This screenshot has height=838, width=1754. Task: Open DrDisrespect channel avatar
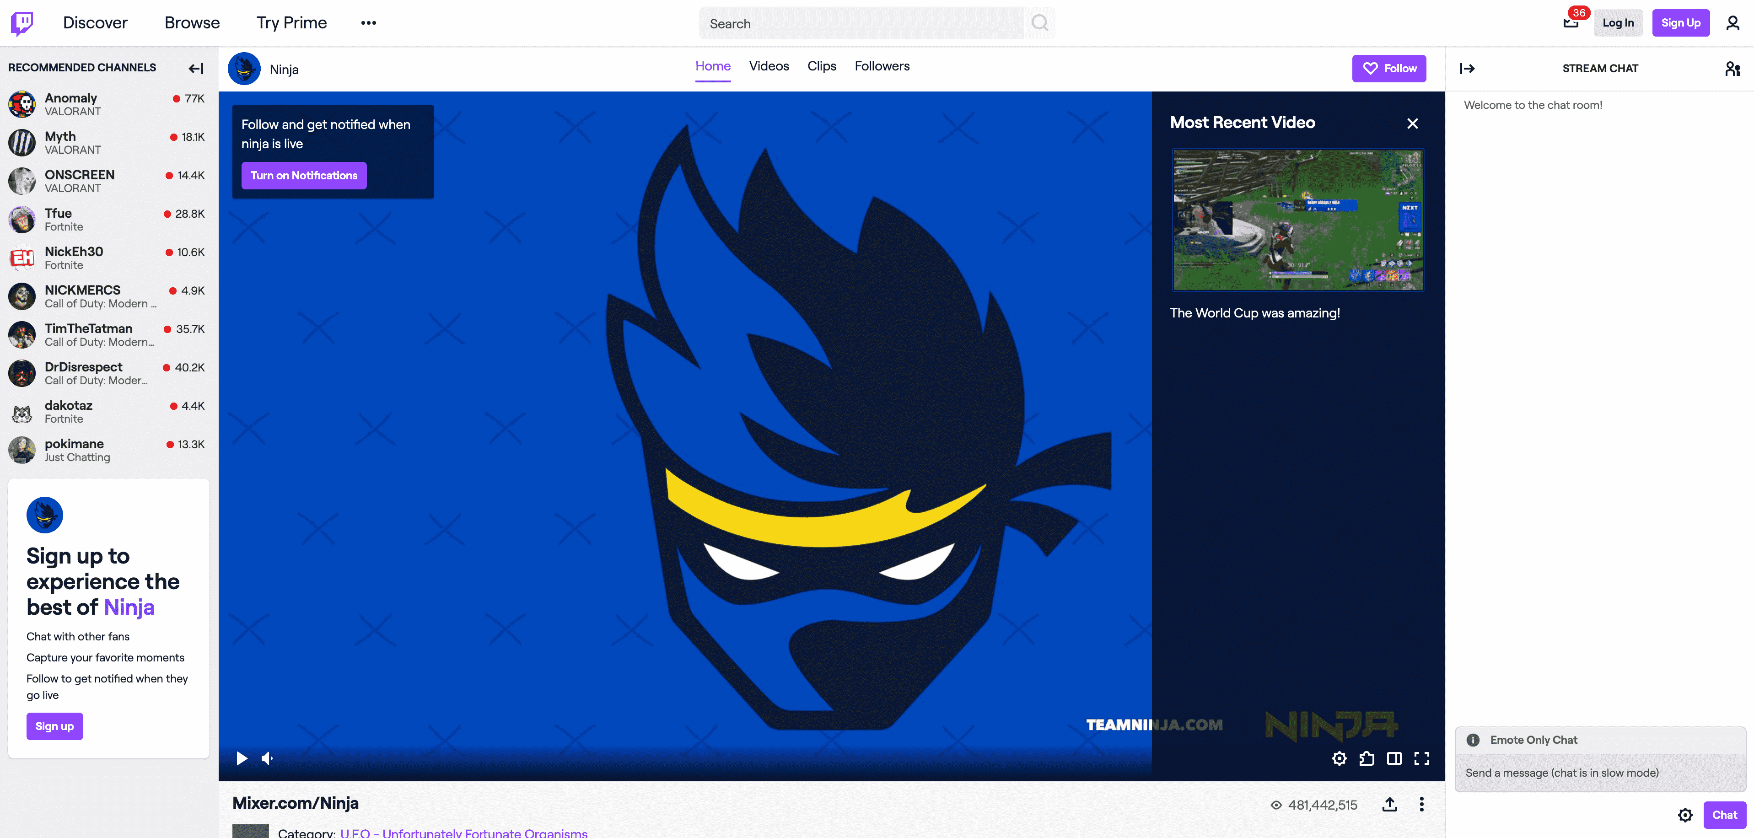[x=22, y=374]
